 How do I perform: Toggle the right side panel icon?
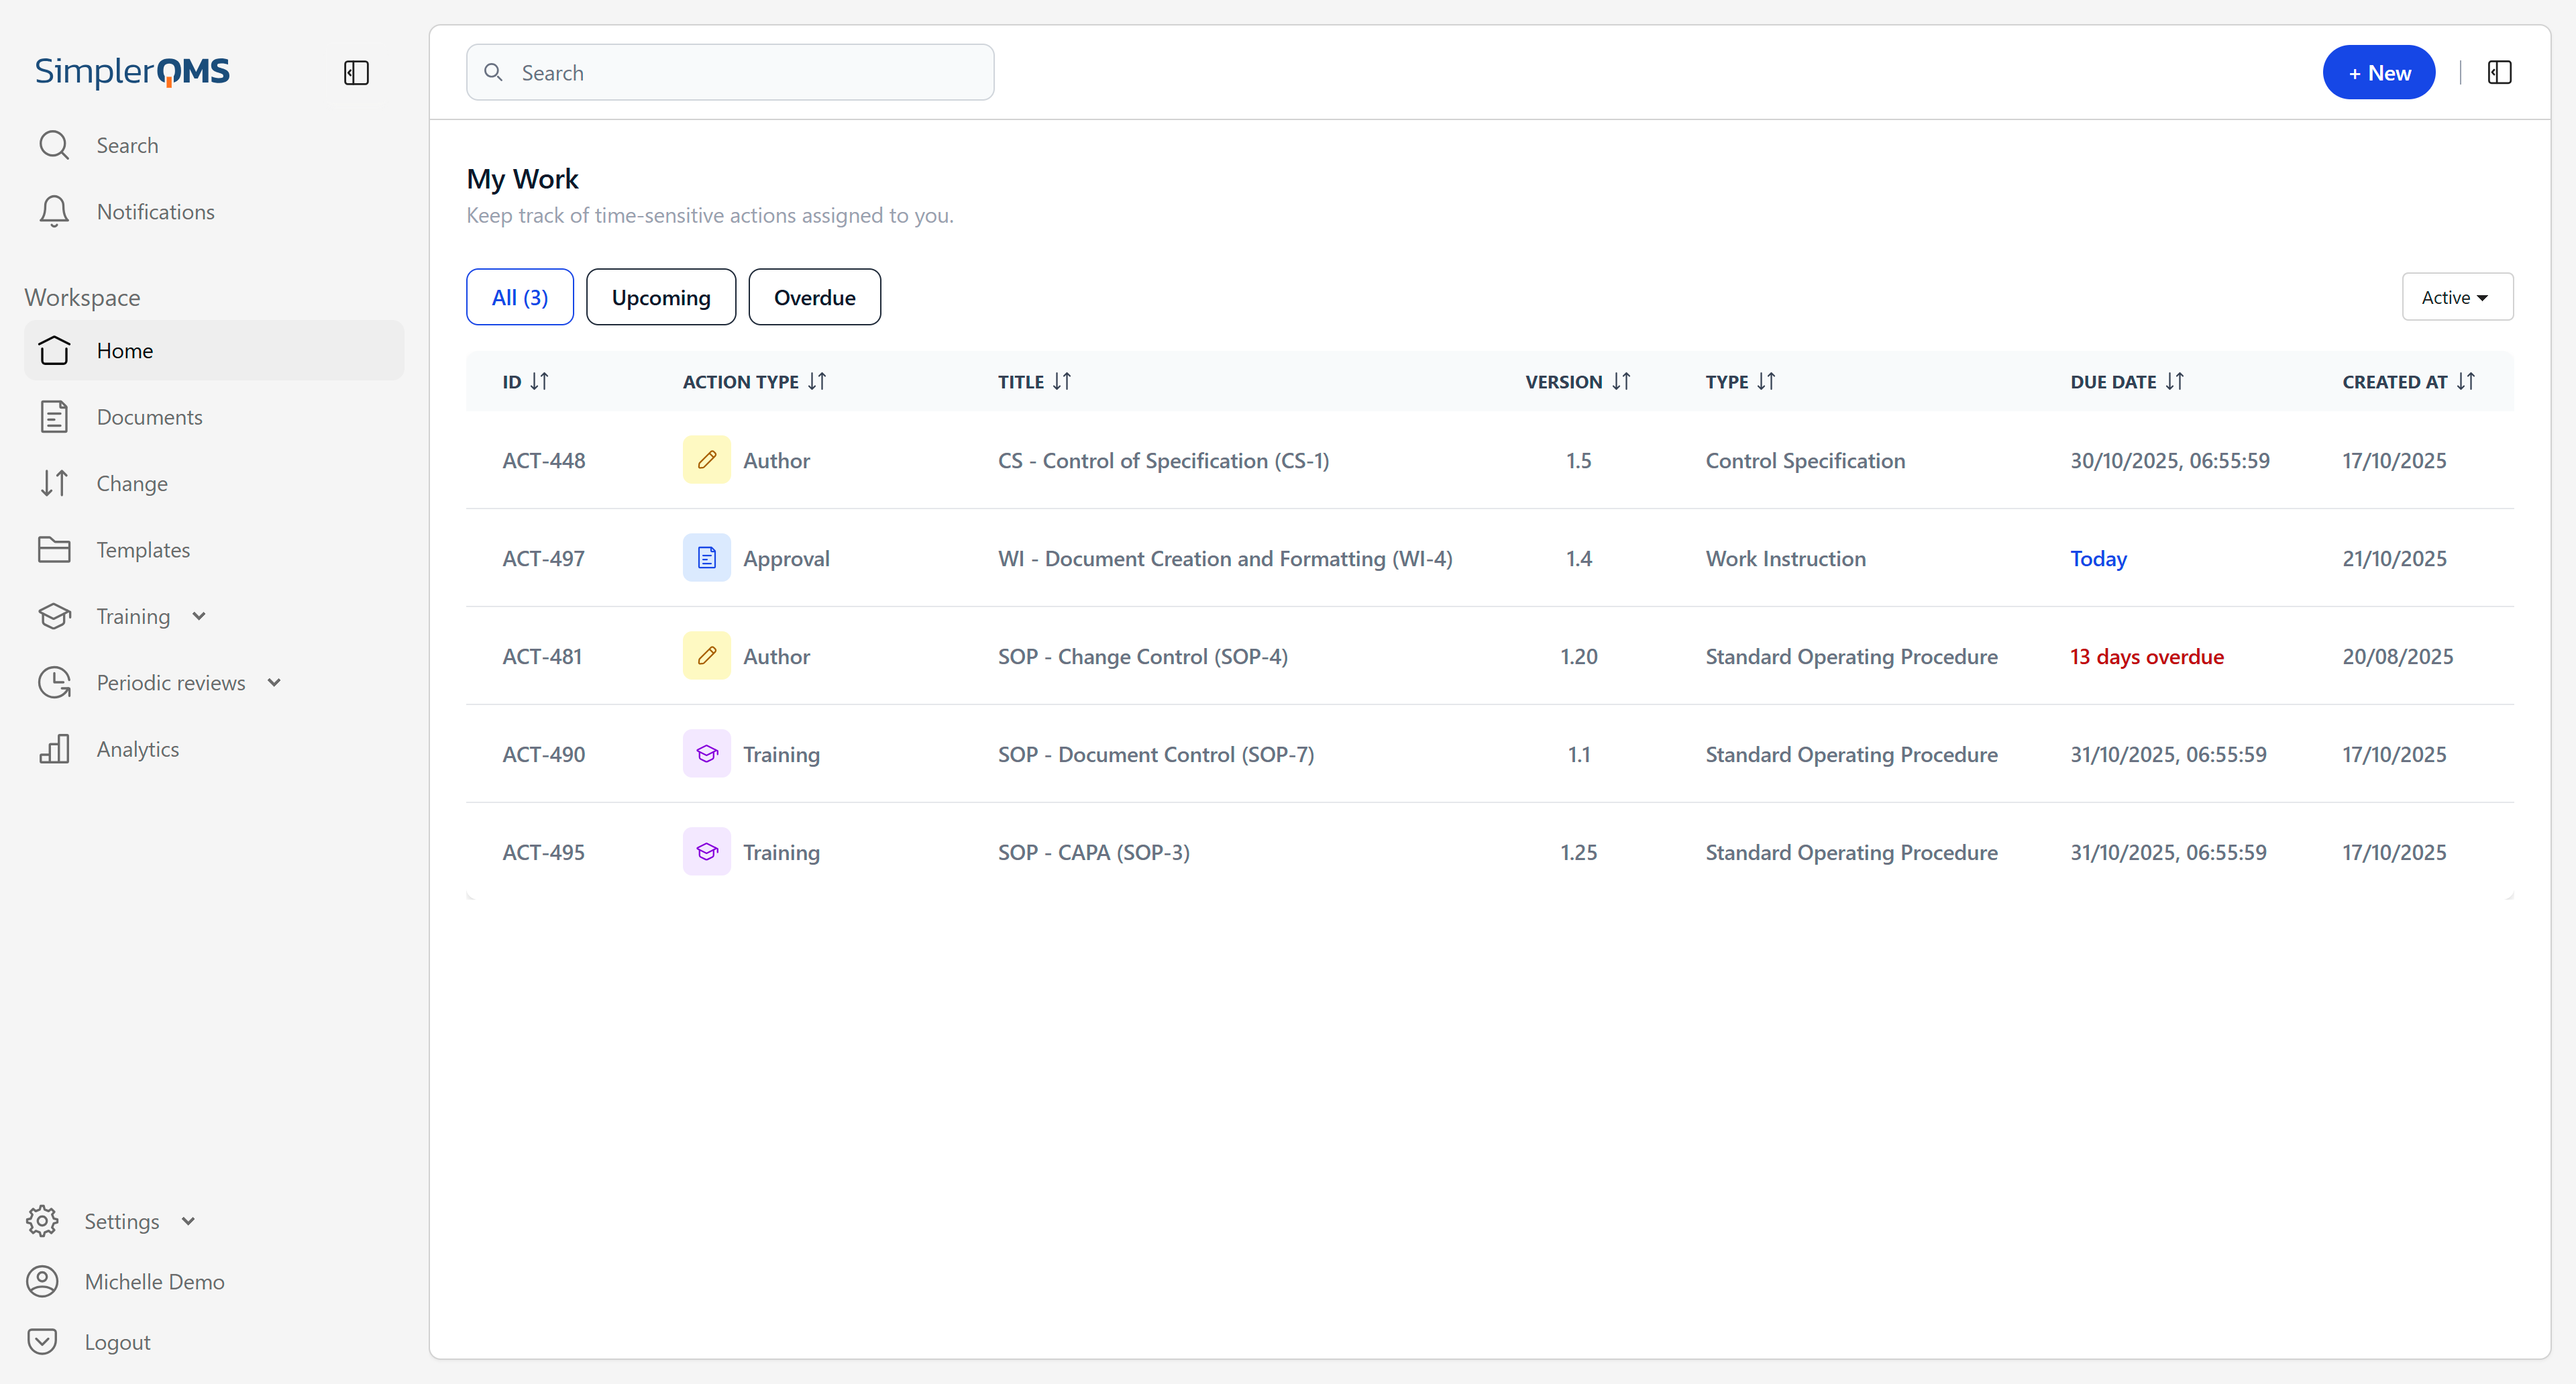pyautogui.click(x=2499, y=73)
